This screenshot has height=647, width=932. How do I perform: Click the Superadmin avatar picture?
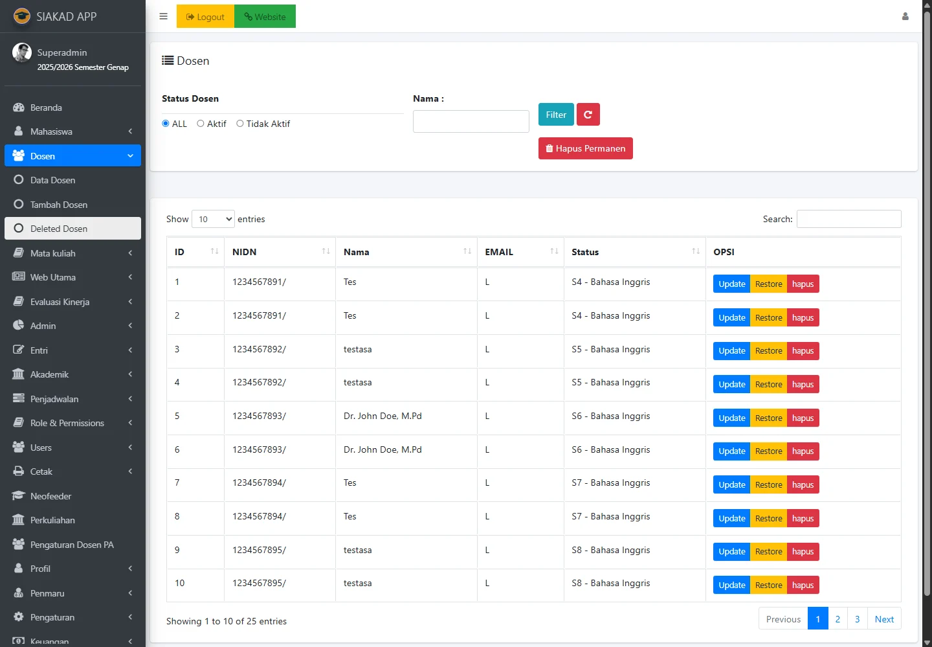point(22,52)
